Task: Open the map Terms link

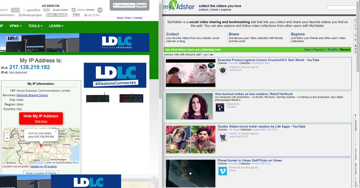Action: 76,163
